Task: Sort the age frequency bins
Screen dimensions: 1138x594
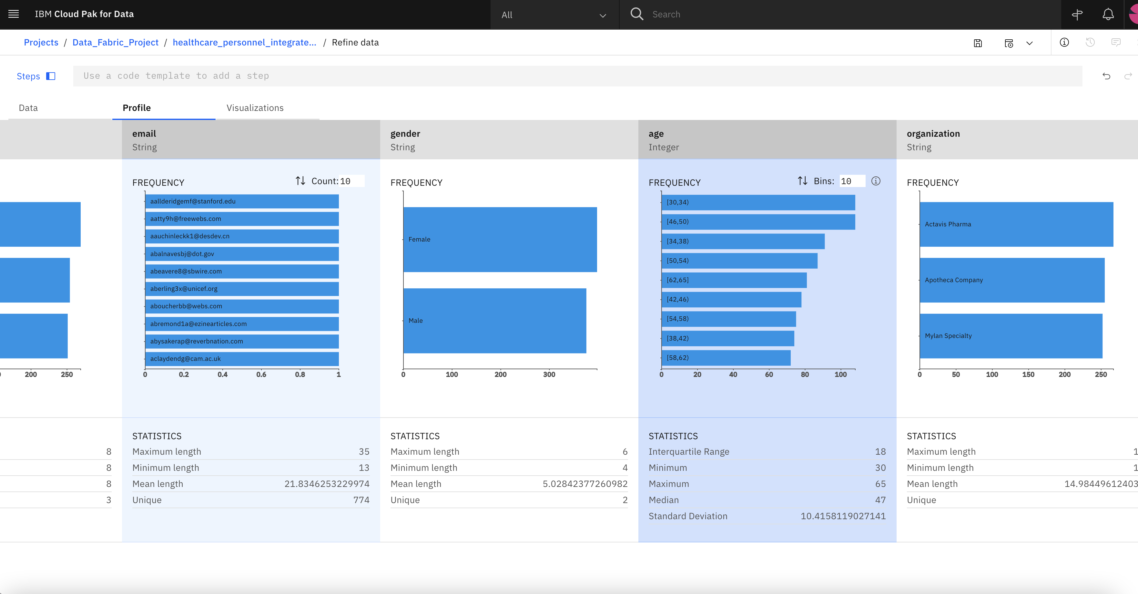Action: click(x=803, y=181)
